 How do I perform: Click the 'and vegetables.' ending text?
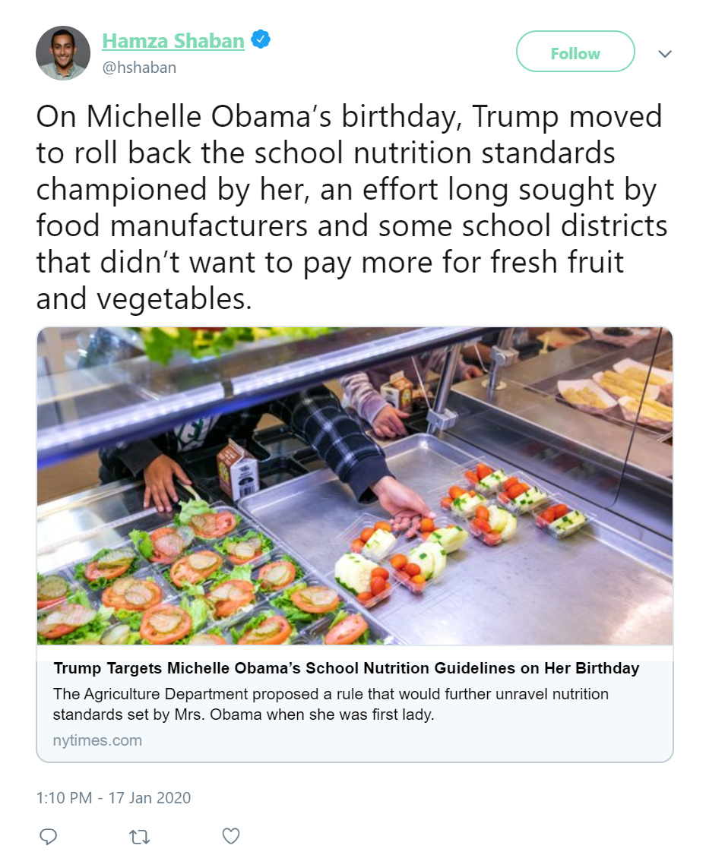click(144, 298)
